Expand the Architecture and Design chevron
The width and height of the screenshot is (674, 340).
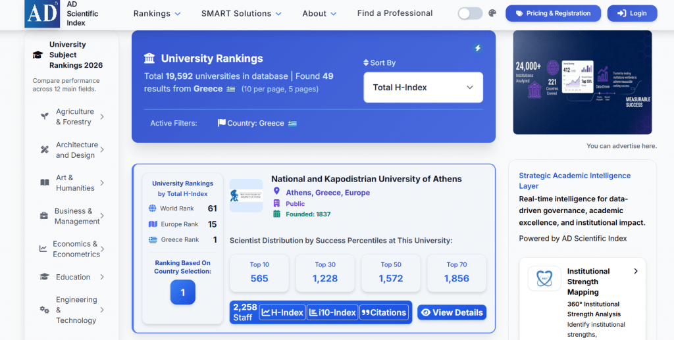pos(102,150)
